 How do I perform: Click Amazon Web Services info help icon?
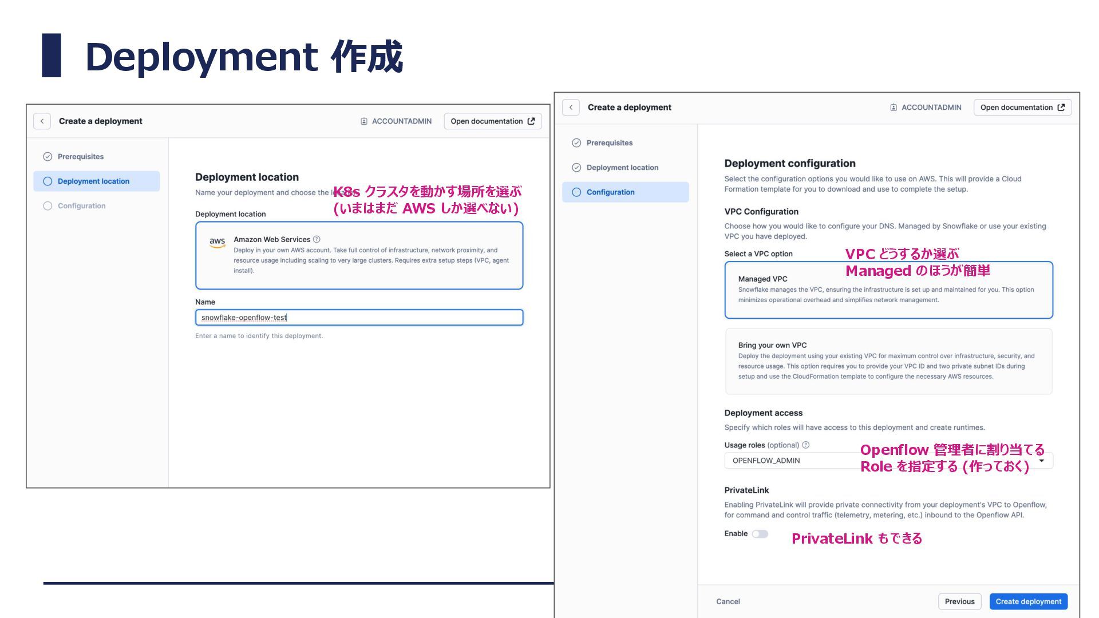coord(317,239)
